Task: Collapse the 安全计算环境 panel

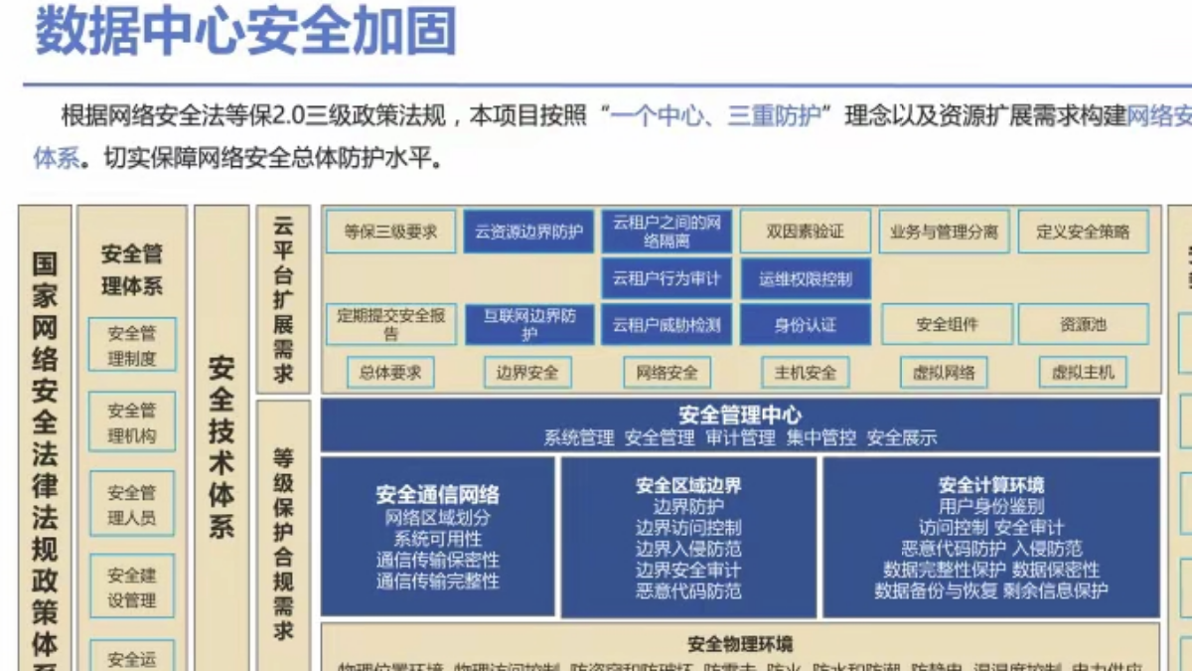Action: (x=993, y=542)
